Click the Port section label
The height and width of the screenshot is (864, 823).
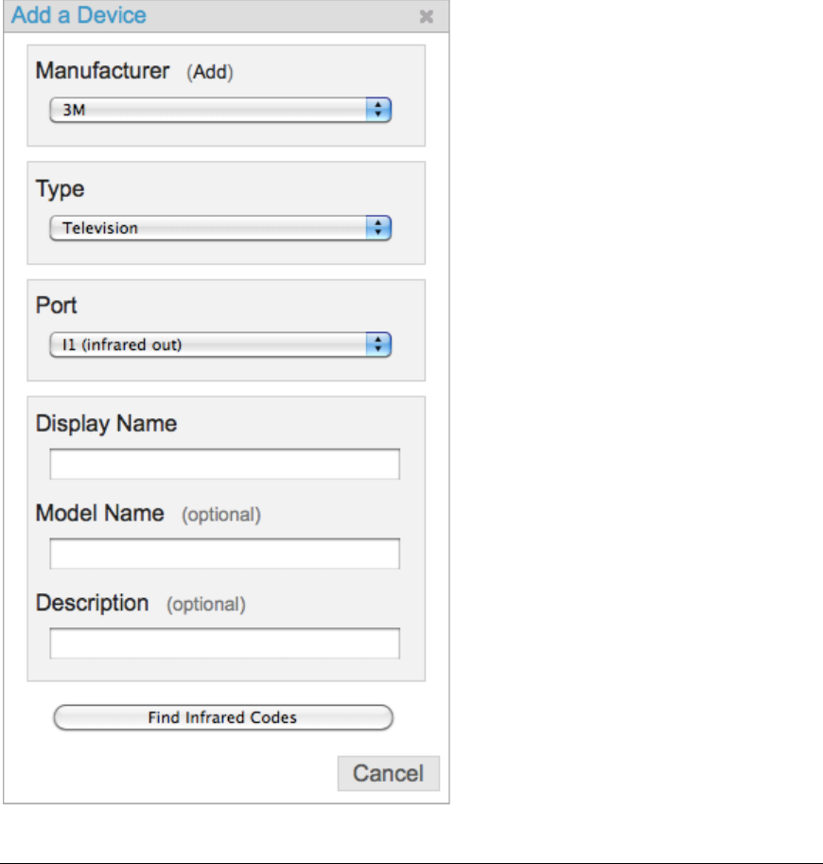(56, 306)
